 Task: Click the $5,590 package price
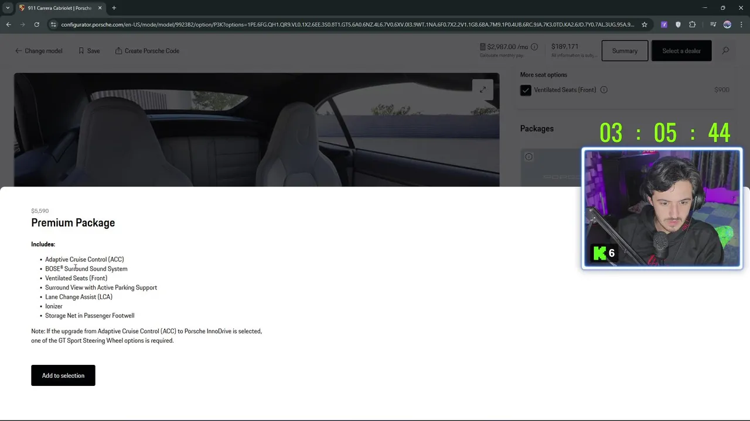(40, 211)
